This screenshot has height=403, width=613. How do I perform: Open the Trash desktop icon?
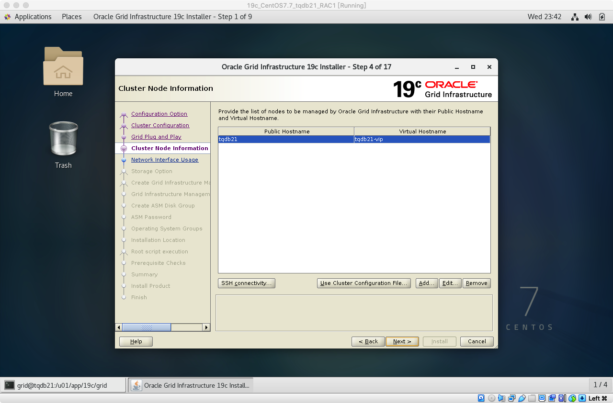(63, 145)
